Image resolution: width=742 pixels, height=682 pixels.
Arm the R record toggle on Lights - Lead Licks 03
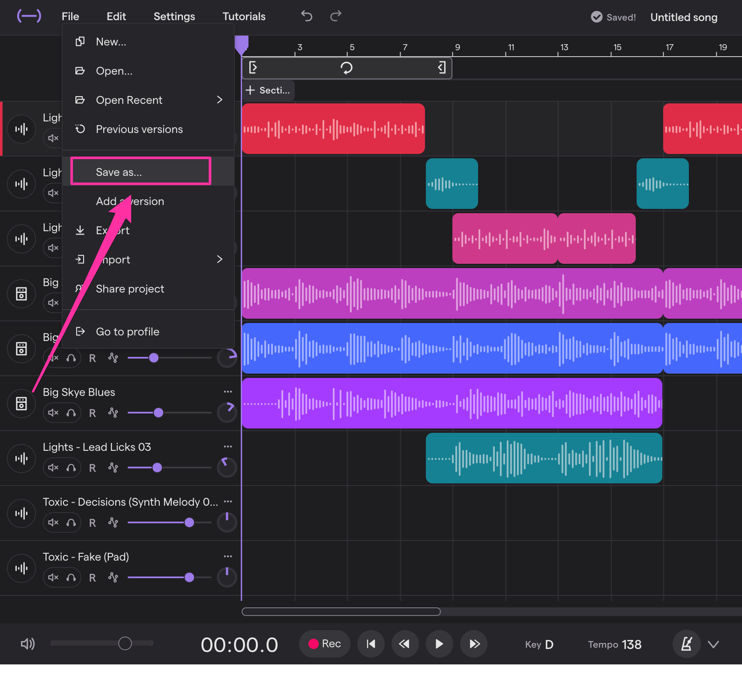click(92, 468)
